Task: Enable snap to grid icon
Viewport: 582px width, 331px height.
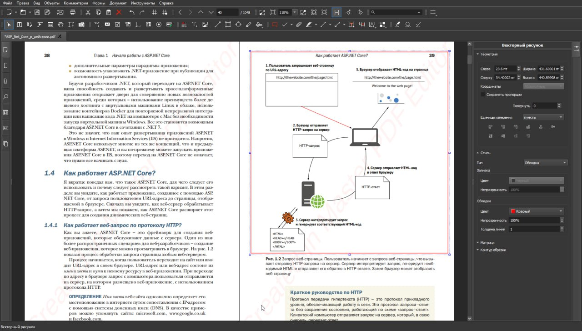Action: (165, 12)
